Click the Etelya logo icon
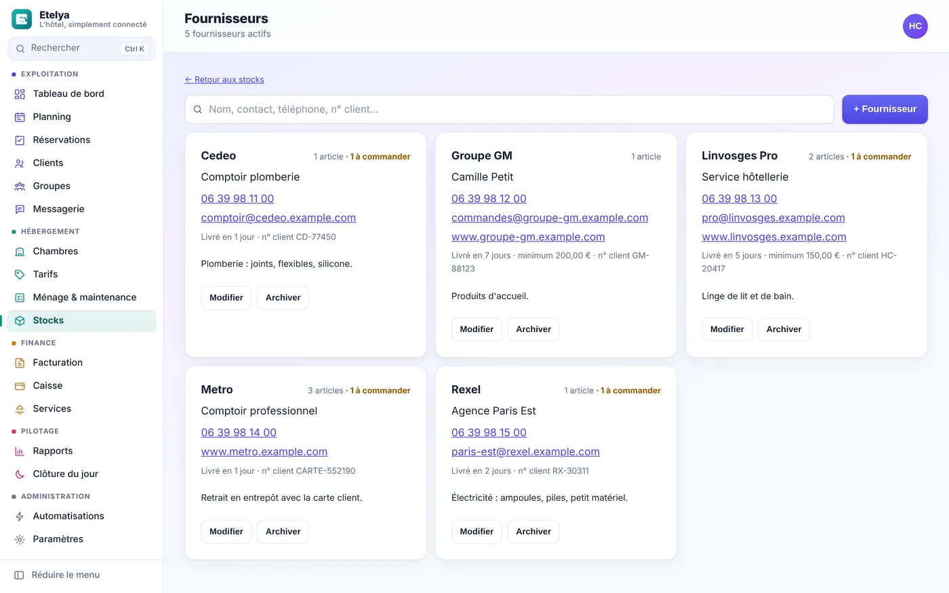The height and width of the screenshot is (593, 949). pos(22,19)
